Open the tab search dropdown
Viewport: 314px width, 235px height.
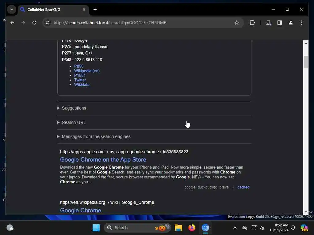click(12, 9)
